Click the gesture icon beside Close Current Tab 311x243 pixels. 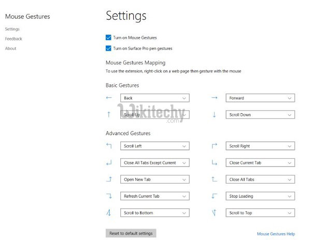214,163
